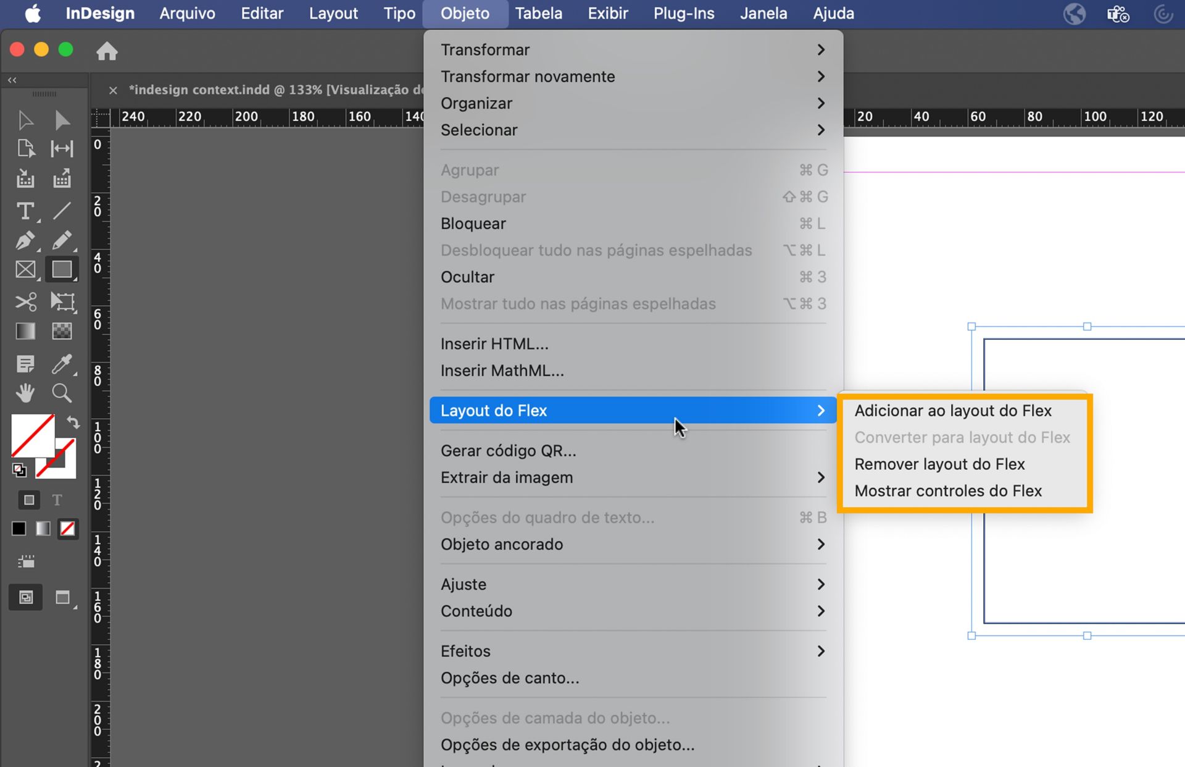
Task: Open the Efeitos submenu
Action: point(466,651)
